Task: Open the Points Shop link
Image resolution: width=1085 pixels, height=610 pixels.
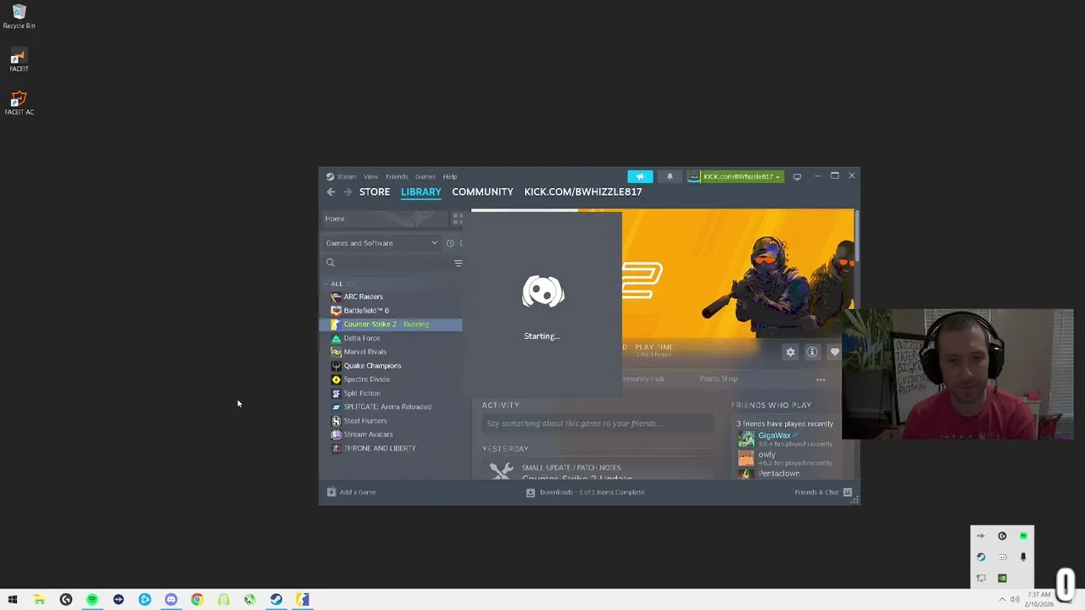Action: click(x=719, y=379)
